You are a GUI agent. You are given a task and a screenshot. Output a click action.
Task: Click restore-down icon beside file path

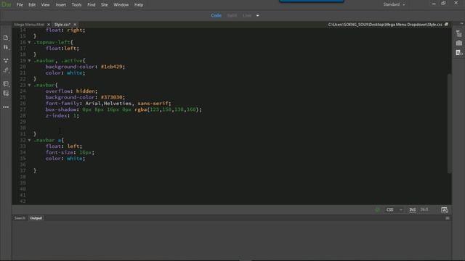tap(446, 25)
